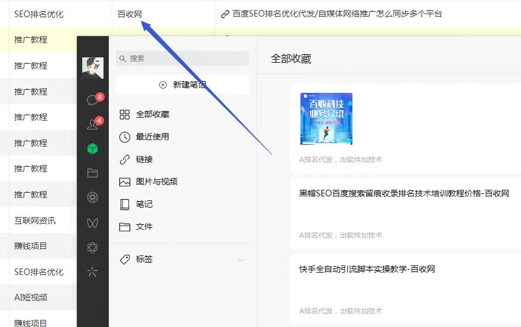This screenshot has height=327, width=521.
Task: Select SEO排名优化 cell in the 百收网 row
Action: click(39, 14)
